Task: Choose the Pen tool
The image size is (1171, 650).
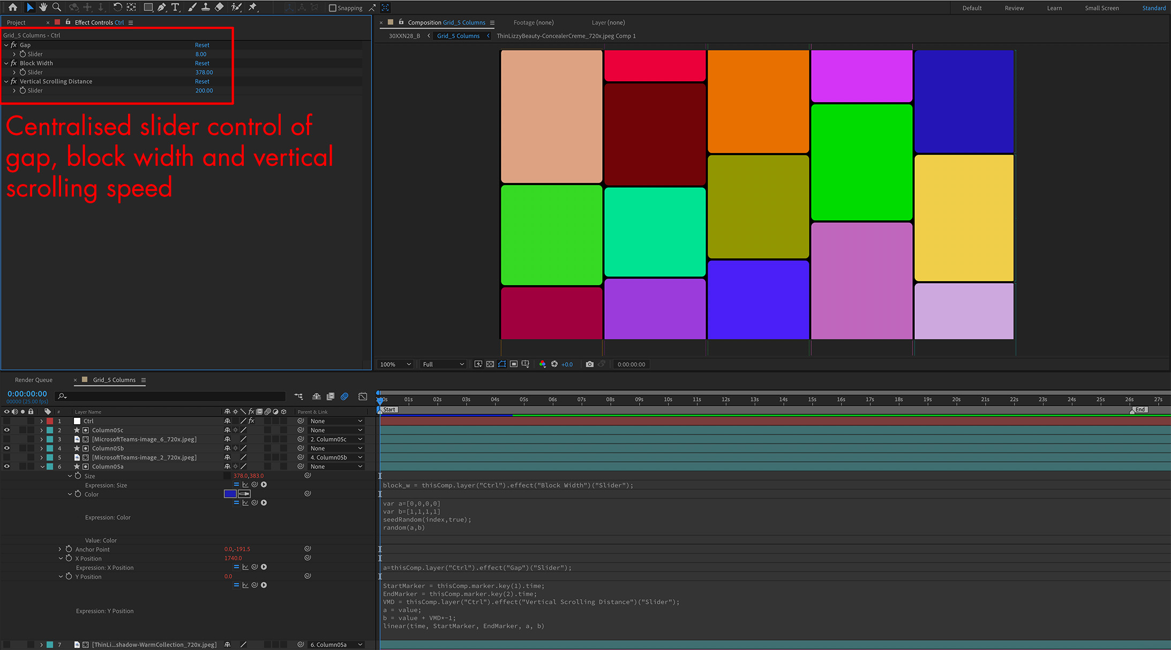Action: pos(161,7)
